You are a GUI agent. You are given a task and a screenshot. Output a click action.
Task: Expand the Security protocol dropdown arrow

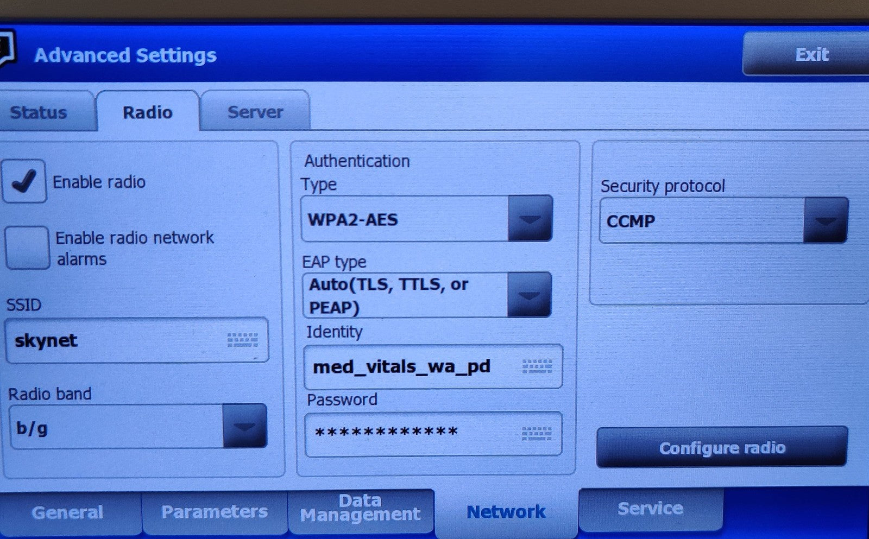(x=826, y=220)
